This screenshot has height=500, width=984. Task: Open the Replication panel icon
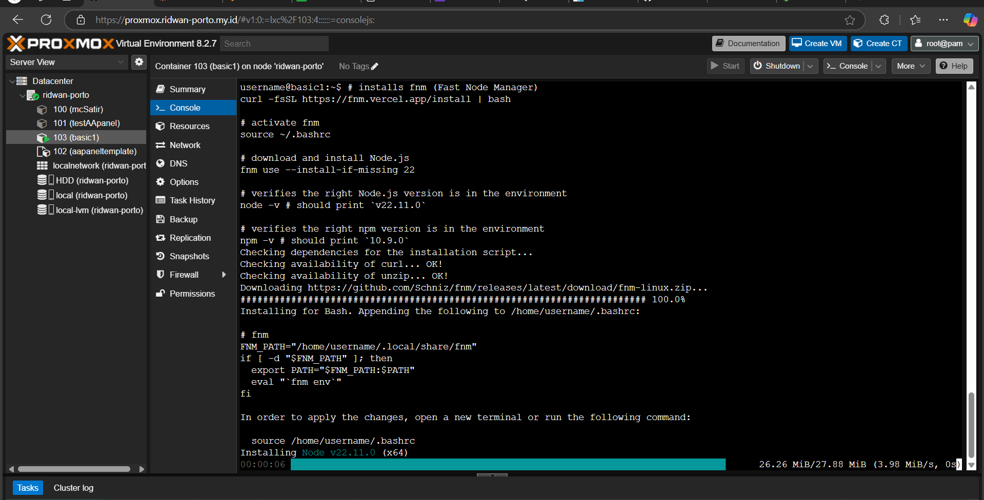[x=160, y=237]
